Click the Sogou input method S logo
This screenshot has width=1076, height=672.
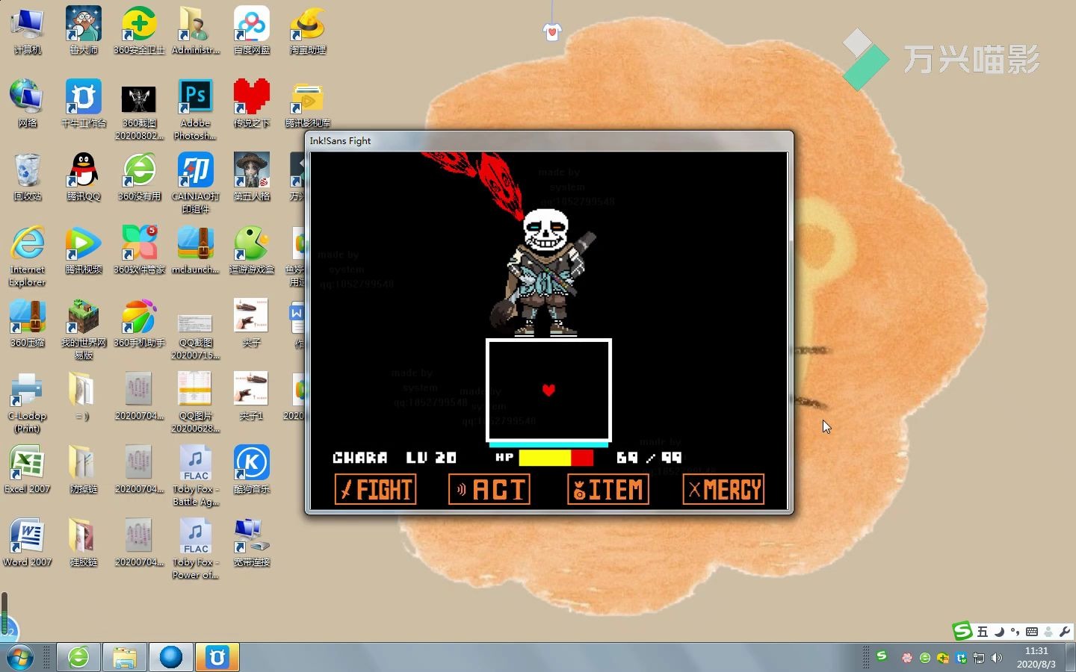click(x=962, y=631)
